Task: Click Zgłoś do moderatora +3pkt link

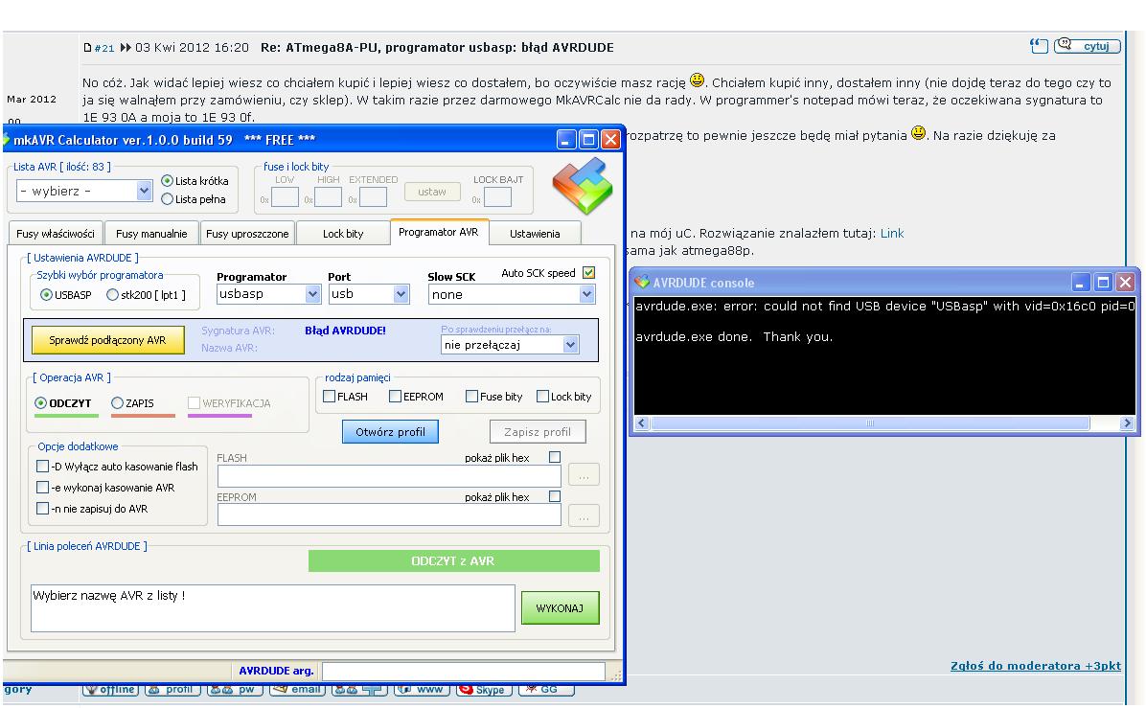Action: [1035, 666]
